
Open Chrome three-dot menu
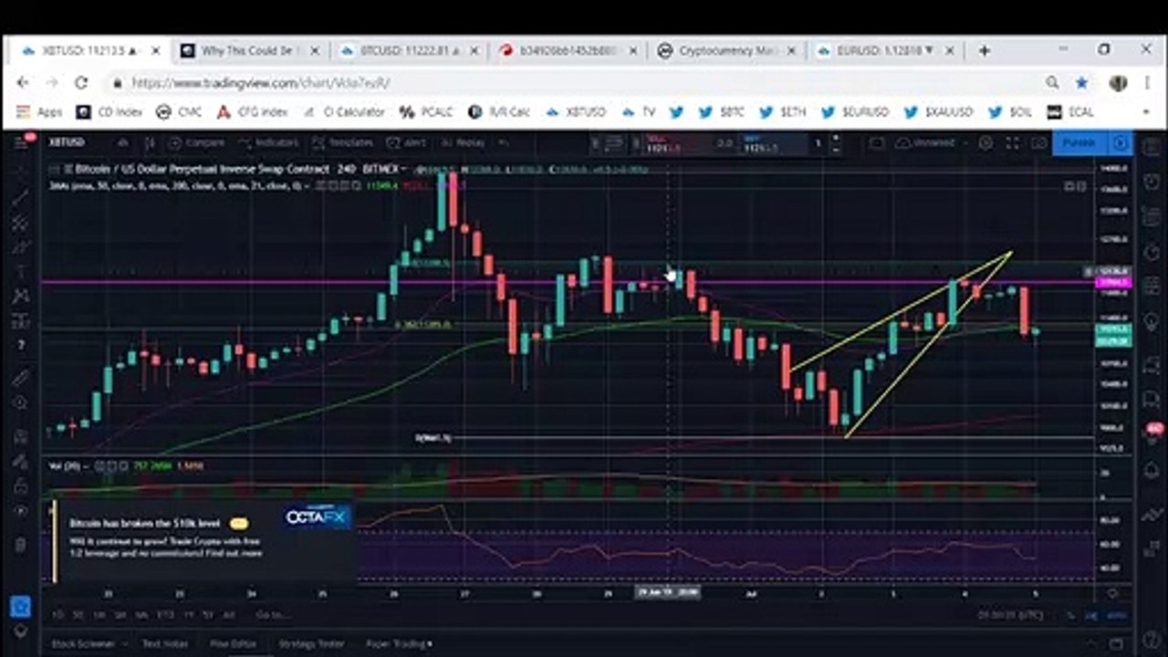pos(1146,82)
